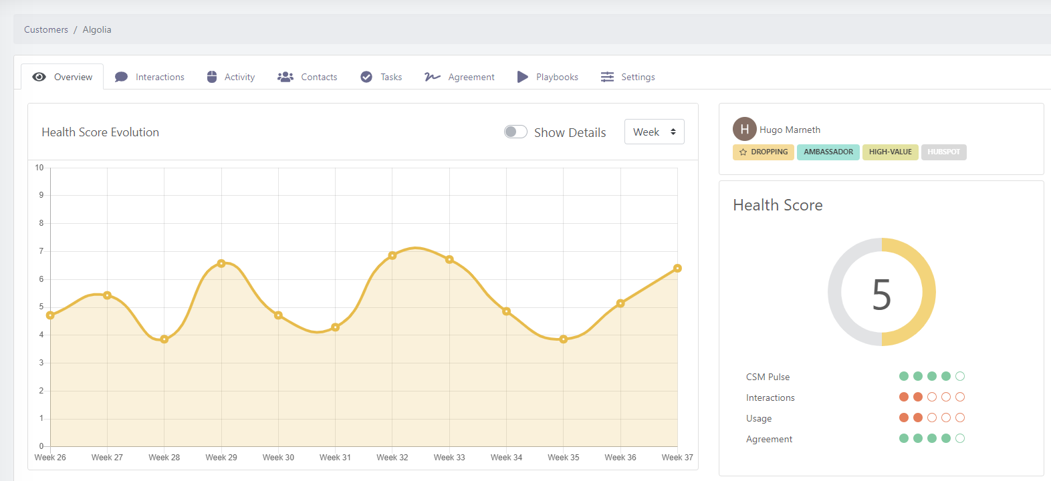Click the star icon in the DROPPING tag
Image resolution: width=1051 pixels, height=481 pixels.
tap(743, 152)
